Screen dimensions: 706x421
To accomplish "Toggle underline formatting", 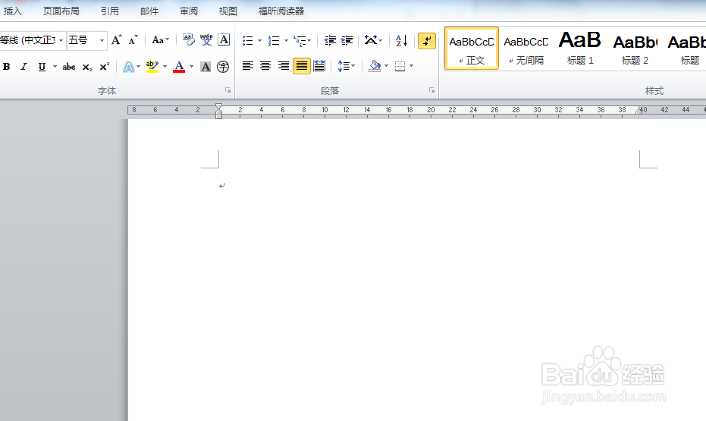I will click(42, 67).
